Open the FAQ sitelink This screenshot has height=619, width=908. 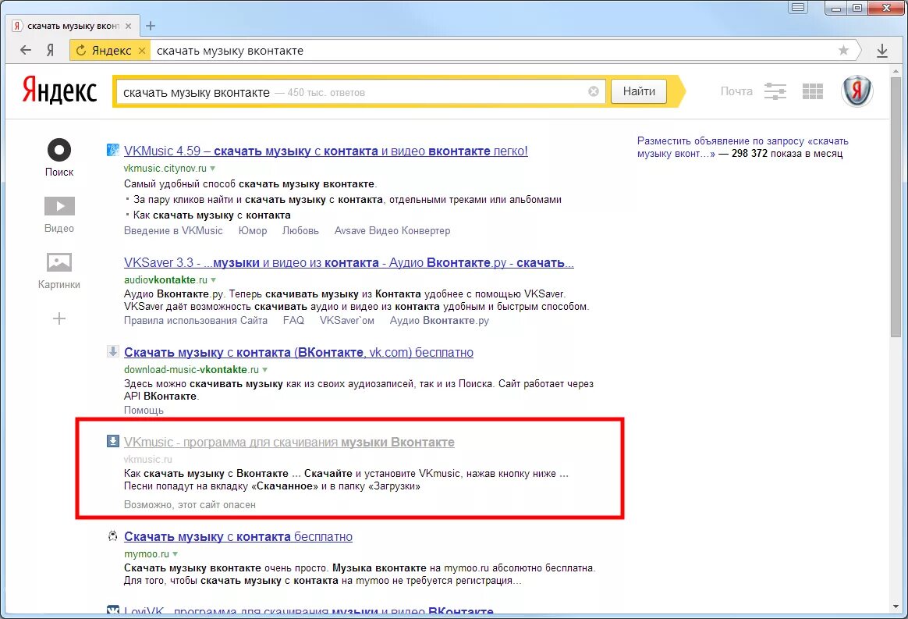pyautogui.click(x=293, y=321)
